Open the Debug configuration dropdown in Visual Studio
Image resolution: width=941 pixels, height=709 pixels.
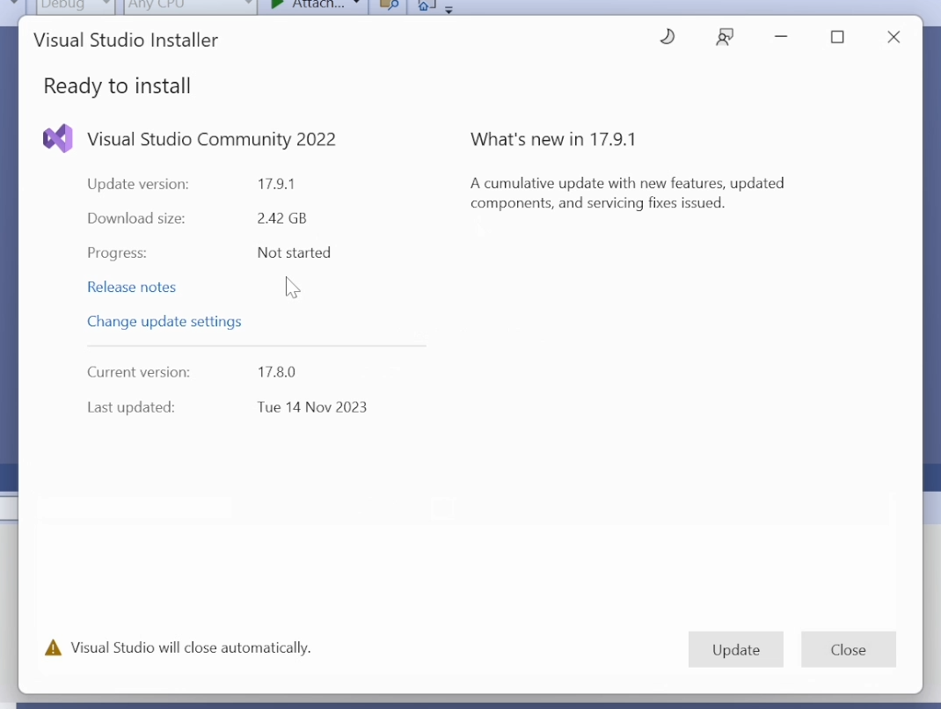tap(75, 6)
